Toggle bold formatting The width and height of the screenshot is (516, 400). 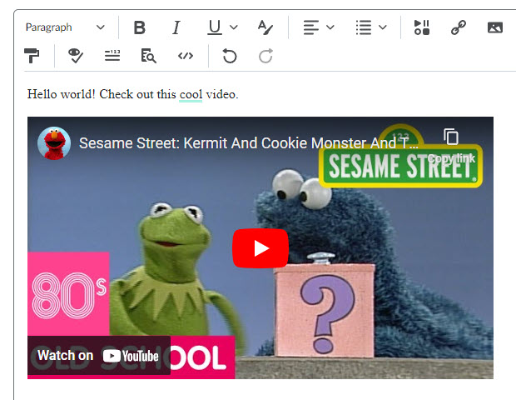pos(140,27)
